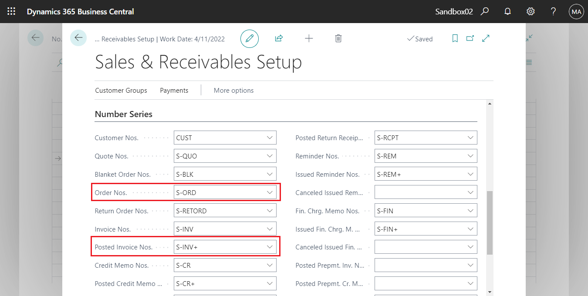Open the settings gear
Viewport: 588px width, 296px height.
tap(530, 11)
